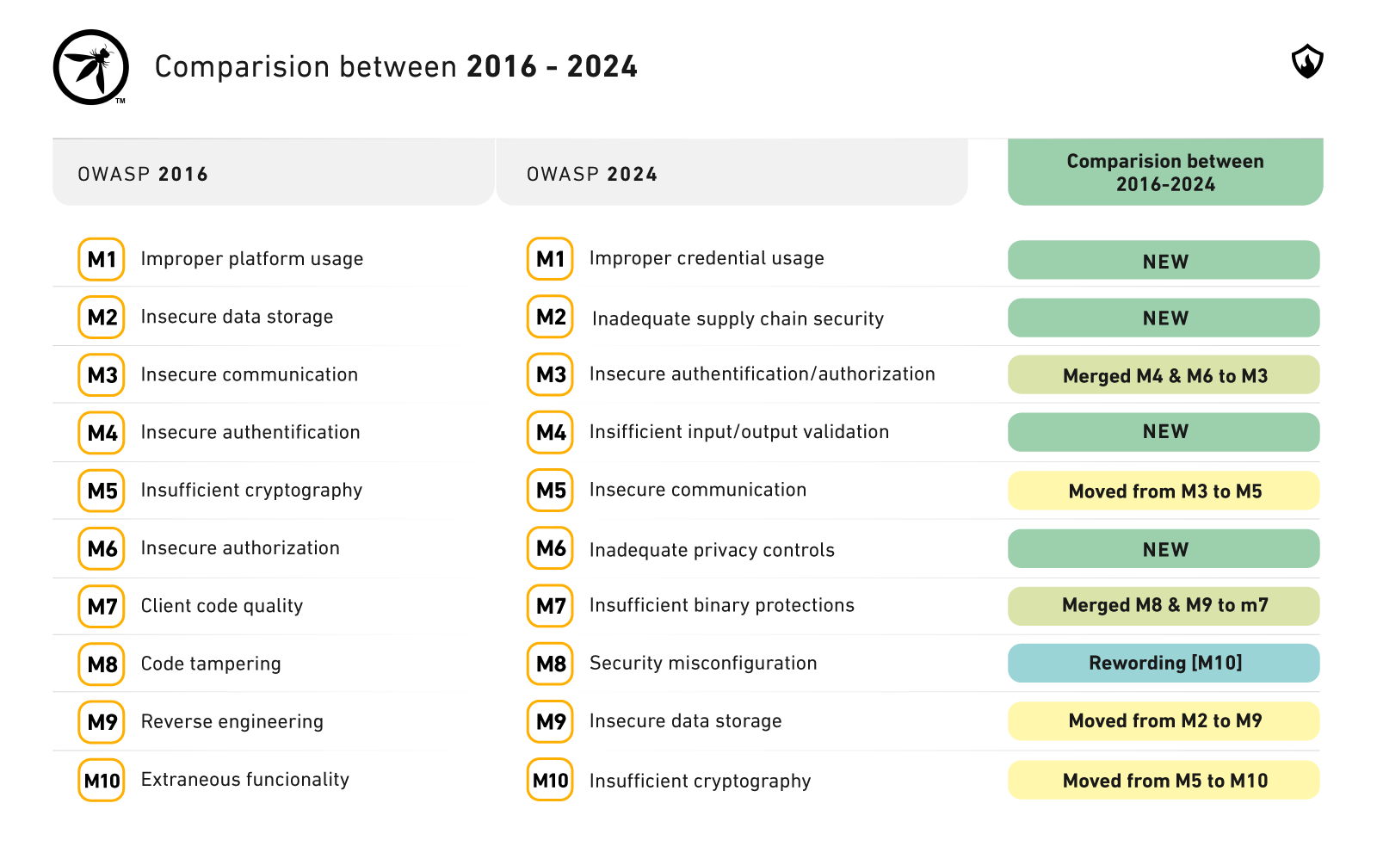
Task: Click 'Insecure communication' in the 2016 list
Action: tap(250, 374)
